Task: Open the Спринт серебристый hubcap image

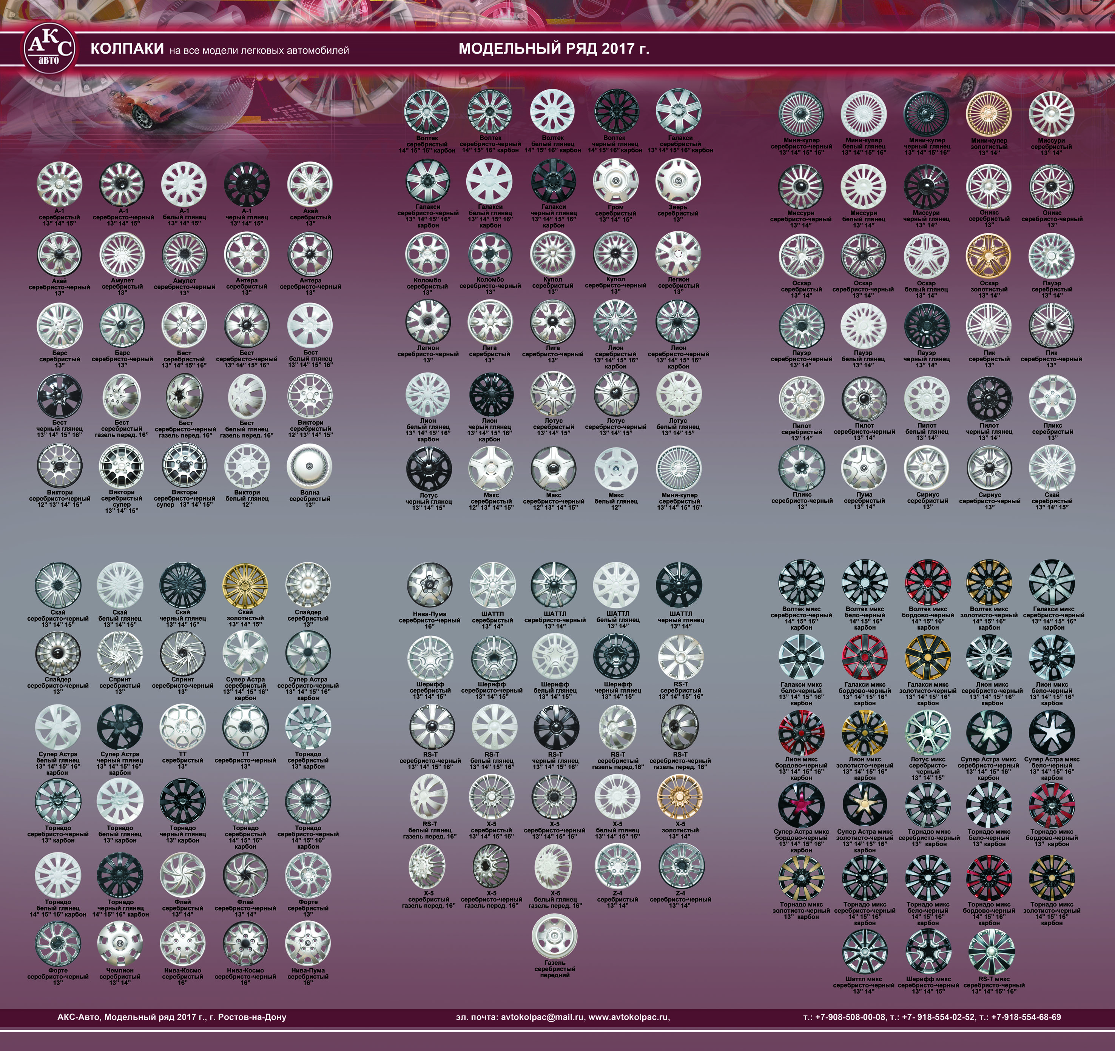Action: (120, 653)
